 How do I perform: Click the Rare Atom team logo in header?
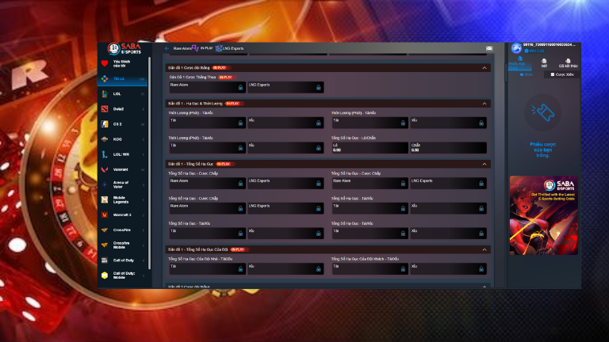tap(195, 48)
